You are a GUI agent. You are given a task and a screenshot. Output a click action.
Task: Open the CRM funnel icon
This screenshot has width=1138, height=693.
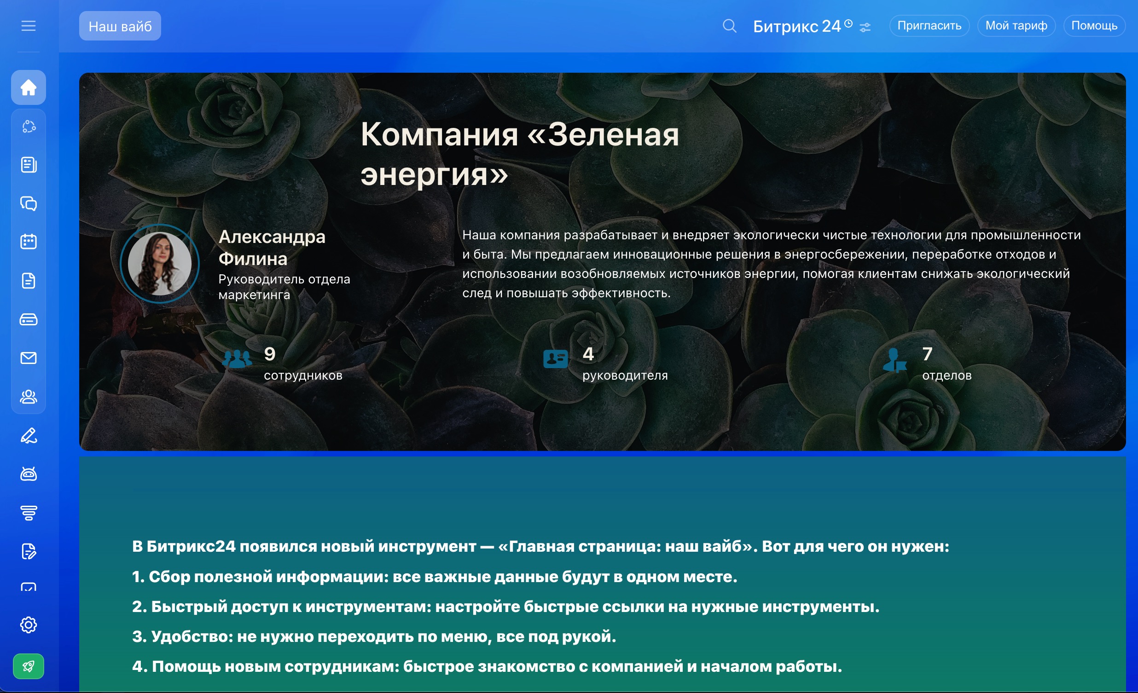(29, 513)
